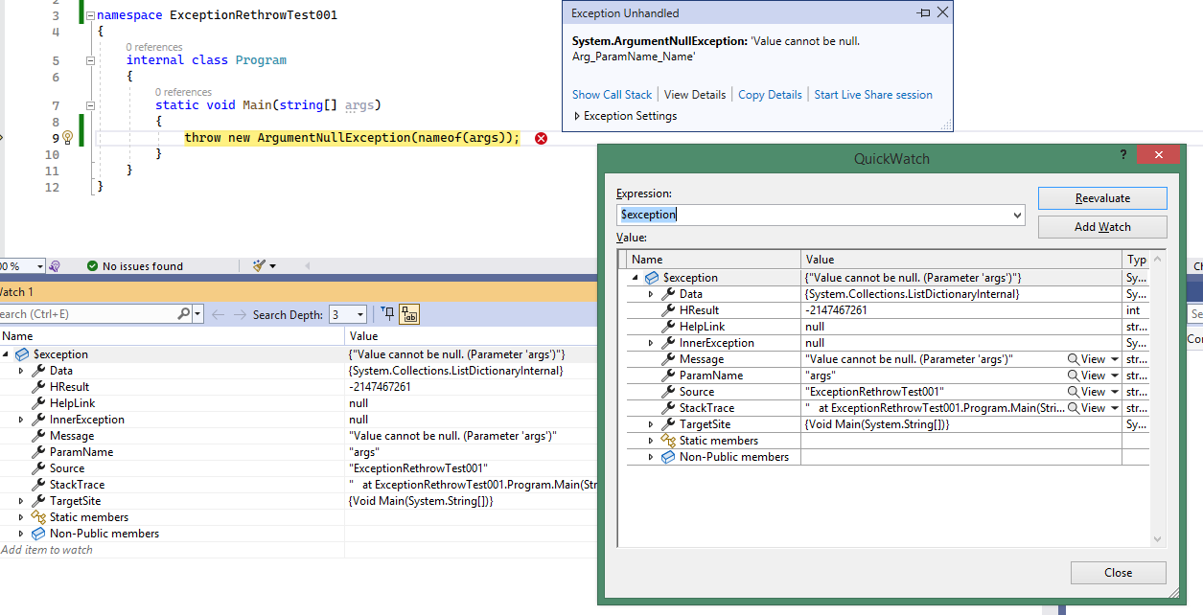1203x615 pixels.
Task: Click the Quick Actions lightbulb on line 9
Action: click(67, 137)
